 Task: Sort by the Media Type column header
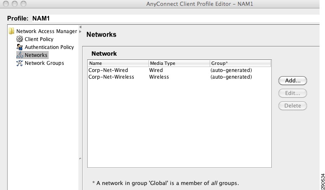click(179, 63)
